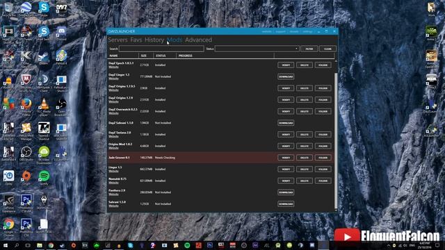The width and height of the screenshot is (445, 250).
Task: Open the McAfee security desktop icon
Action: pos(26,82)
